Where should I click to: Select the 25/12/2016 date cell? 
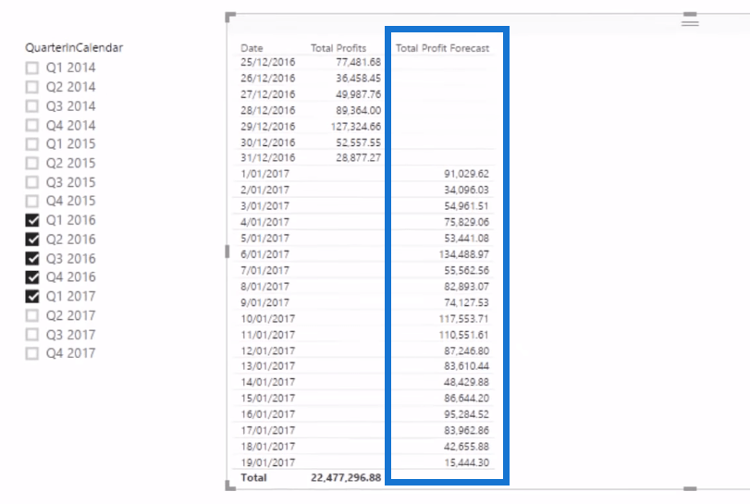(268, 62)
